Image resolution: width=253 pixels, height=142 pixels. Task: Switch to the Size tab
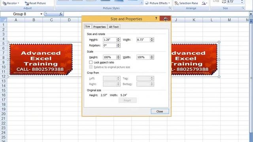coord(88,26)
